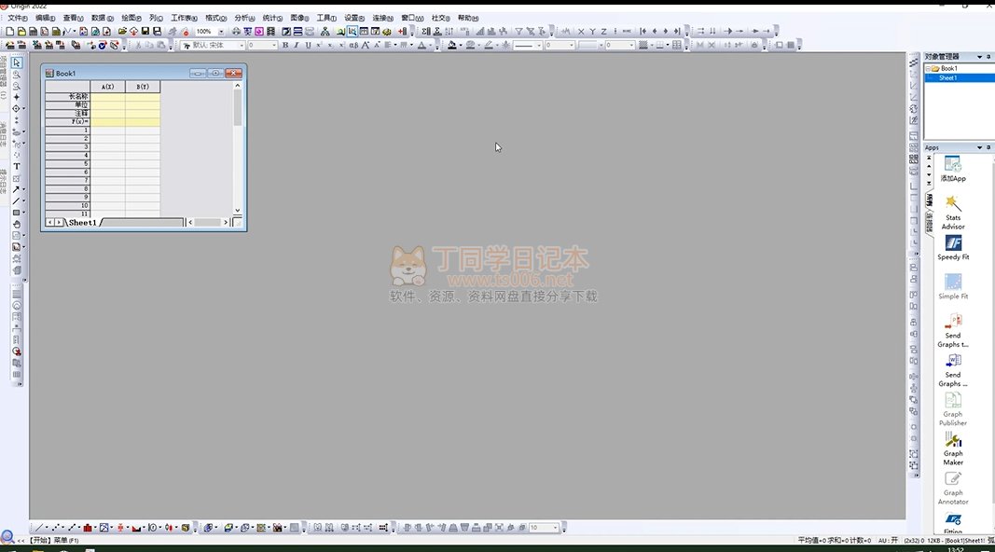Click the line color pencil icon
The height and width of the screenshot is (552, 995).
coord(488,45)
